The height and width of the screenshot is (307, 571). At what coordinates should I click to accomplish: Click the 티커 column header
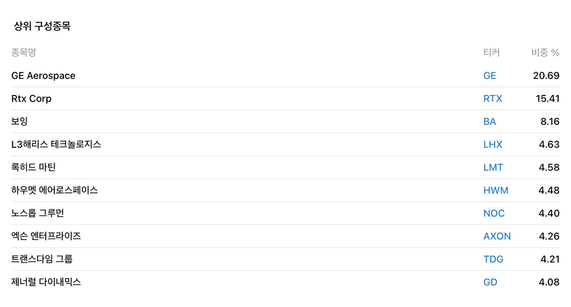click(x=492, y=52)
